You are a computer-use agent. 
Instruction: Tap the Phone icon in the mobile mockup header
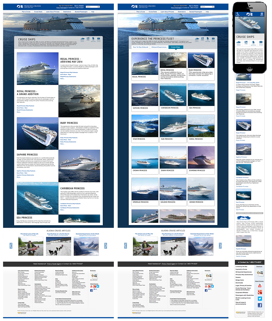point(238,14)
